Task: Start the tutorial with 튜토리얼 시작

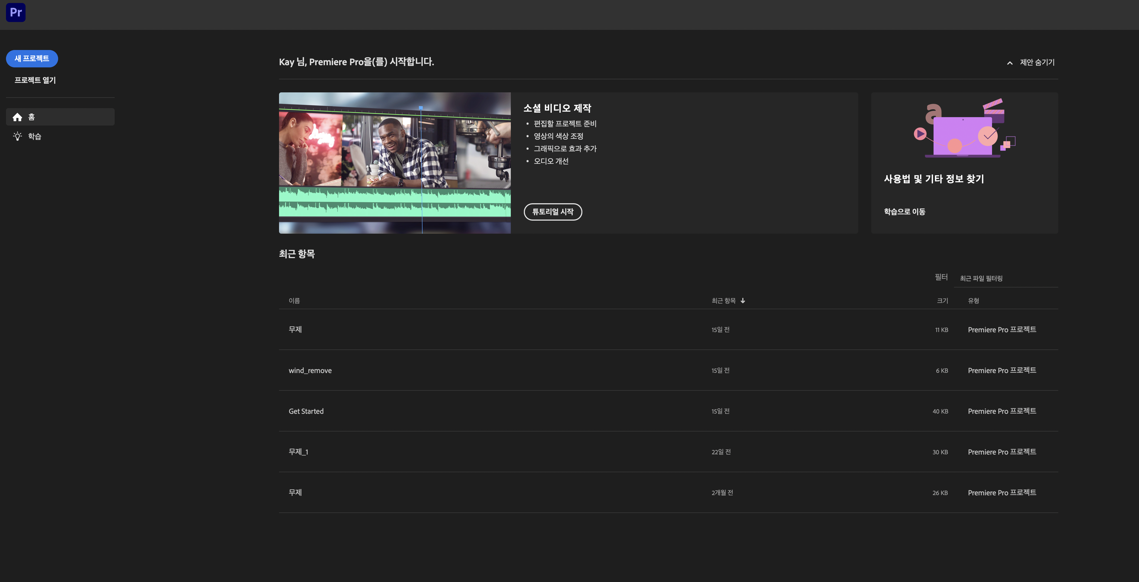Action: tap(553, 212)
